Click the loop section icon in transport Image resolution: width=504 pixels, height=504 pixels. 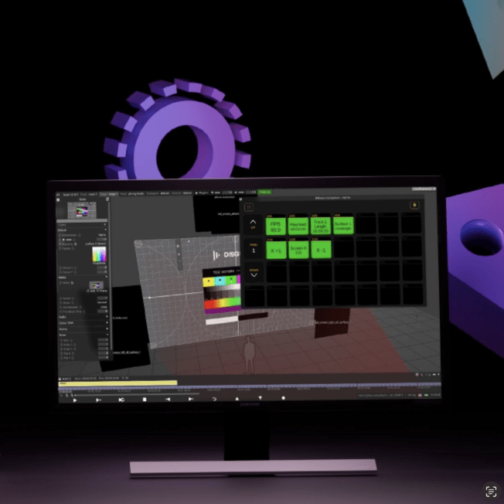(x=122, y=400)
